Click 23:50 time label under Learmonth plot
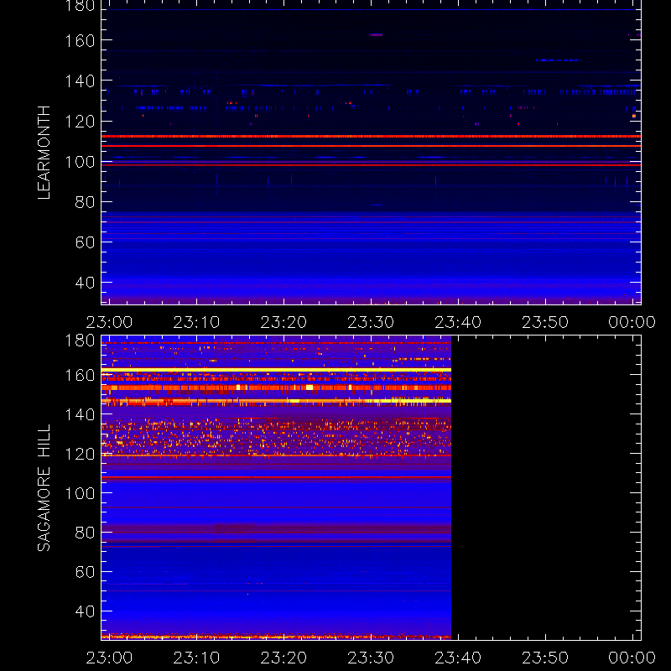This screenshot has height=671, width=671. (545, 322)
